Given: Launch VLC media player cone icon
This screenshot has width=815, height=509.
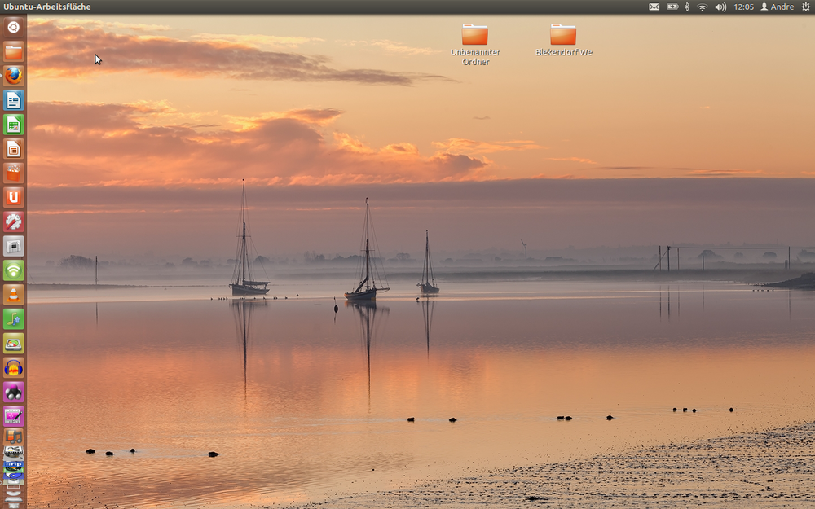Looking at the screenshot, I should (13, 295).
